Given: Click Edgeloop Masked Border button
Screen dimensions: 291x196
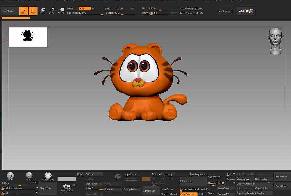Looking at the screenshot, I should 254,193.
